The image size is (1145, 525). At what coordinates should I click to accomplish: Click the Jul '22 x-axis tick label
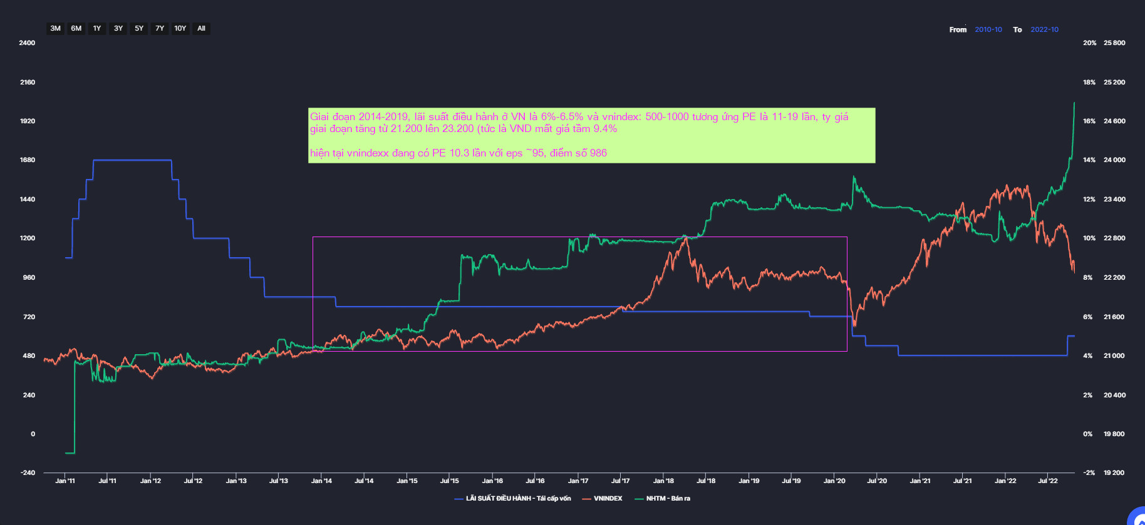pos(1047,481)
